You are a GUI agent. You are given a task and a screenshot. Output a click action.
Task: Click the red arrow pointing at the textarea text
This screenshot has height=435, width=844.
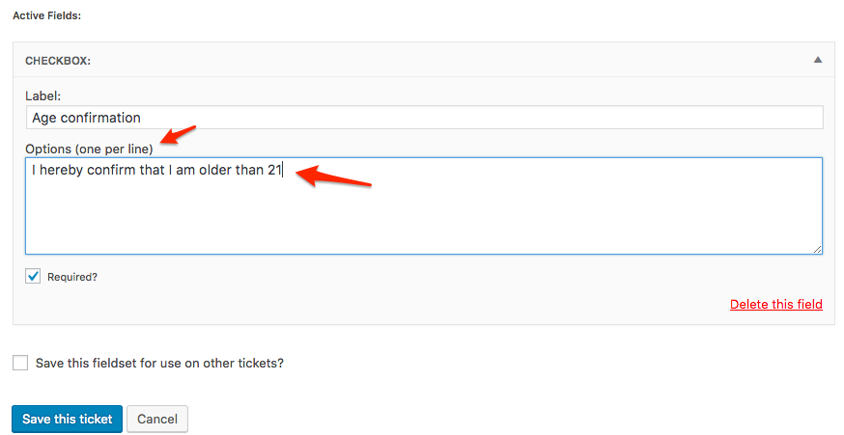(333, 177)
